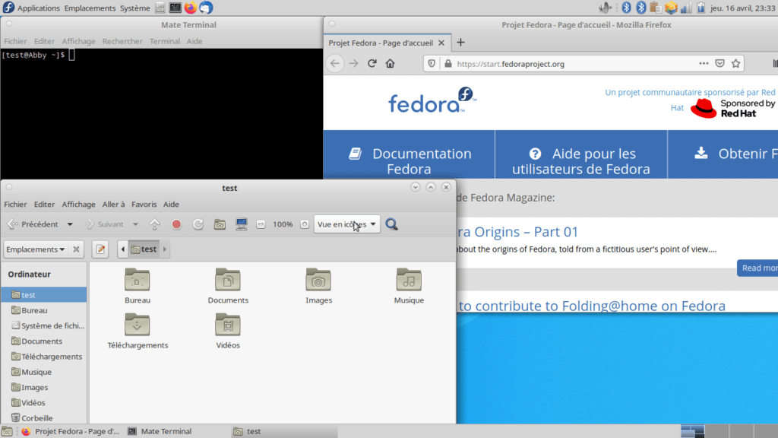Launch Firefox from the top panel
The height and width of the screenshot is (438, 778).
tap(191, 8)
